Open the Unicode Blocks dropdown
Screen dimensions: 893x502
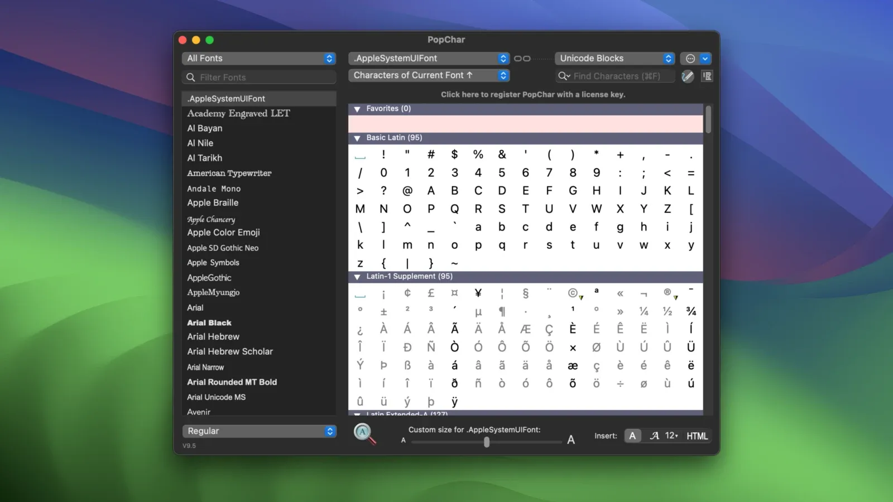click(614, 59)
